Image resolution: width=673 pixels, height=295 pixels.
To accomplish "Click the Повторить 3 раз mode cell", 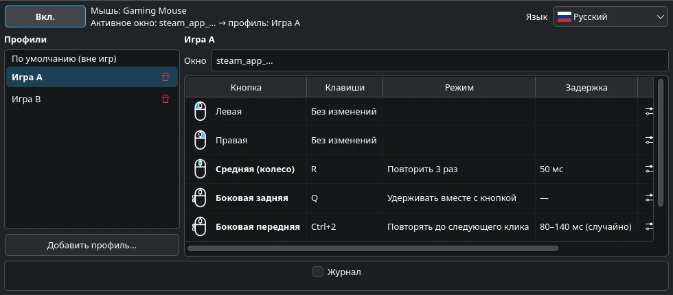I will (x=459, y=169).
